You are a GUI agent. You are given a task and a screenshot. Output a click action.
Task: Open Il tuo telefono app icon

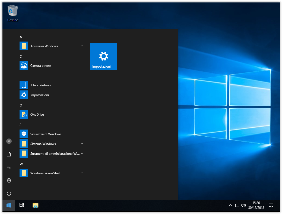24,85
